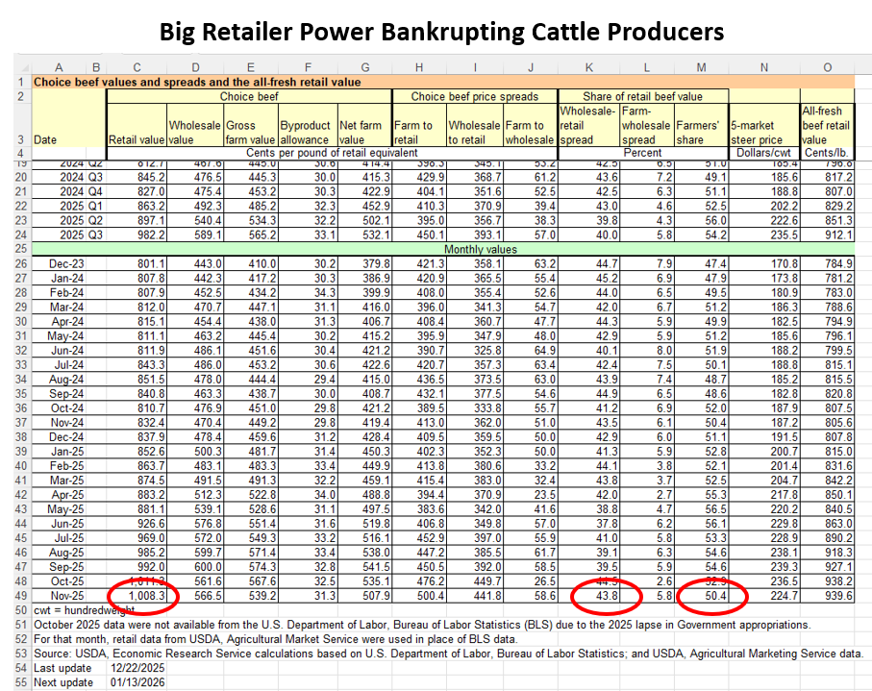872x691 pixels.
Task: Click the Choice beef price spreads header
Action: click(x=474, y=97)
